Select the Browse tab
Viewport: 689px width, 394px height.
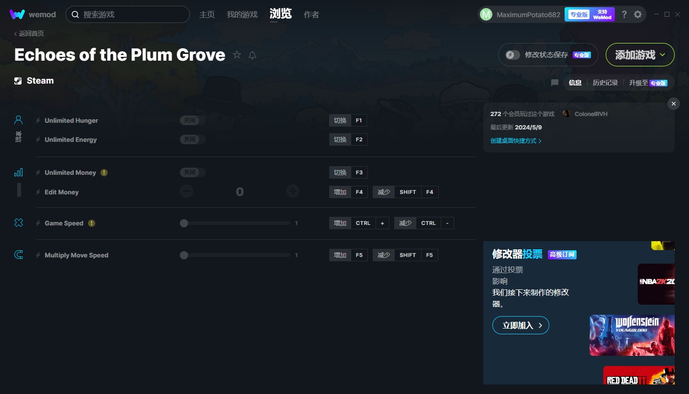pyautogui.click(x=280, y=13)
